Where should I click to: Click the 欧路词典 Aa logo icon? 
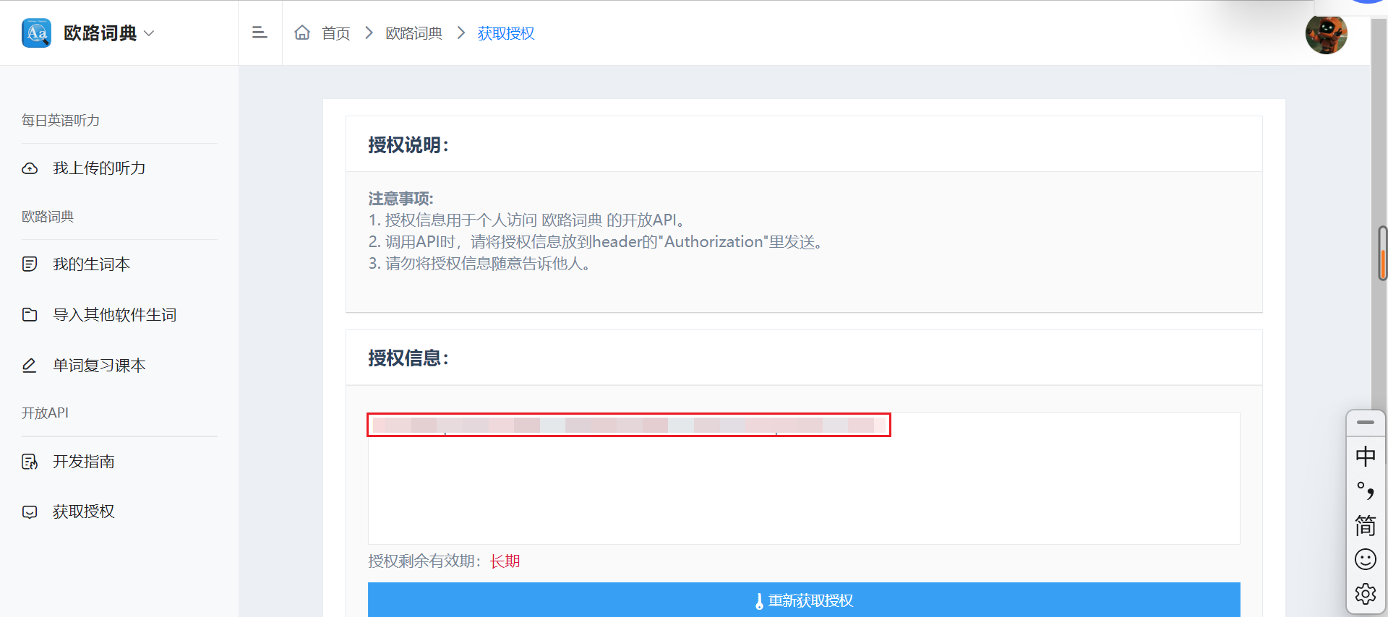36,33
